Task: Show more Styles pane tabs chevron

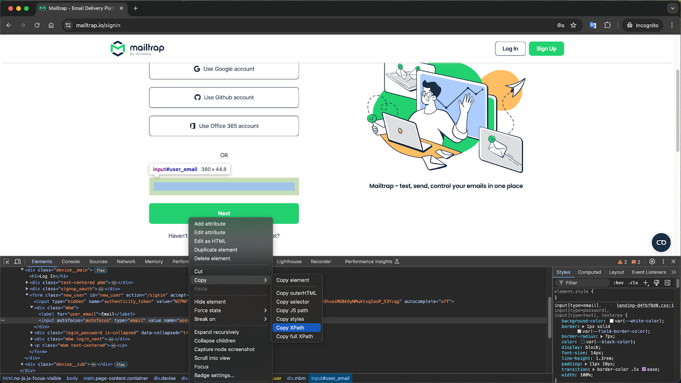Action: click(x=674, y=272)
